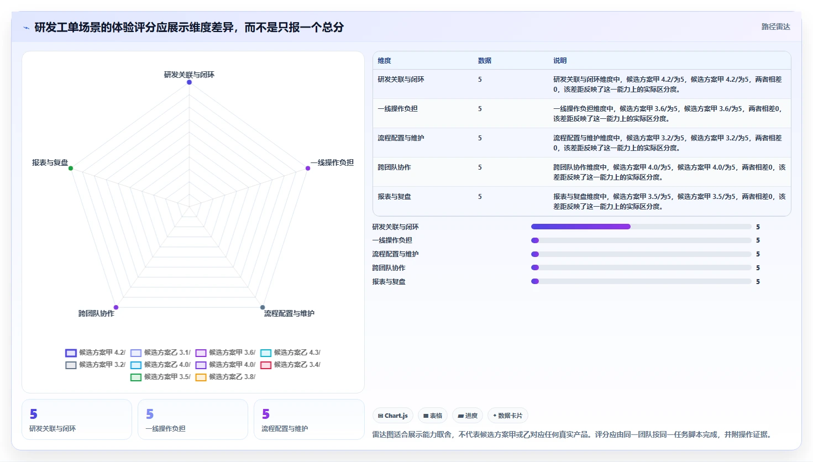The width and height of the screenshot is (813, 462).
Task: Click the 数据卡片 tag chip
Action: [x=507, y=416]
